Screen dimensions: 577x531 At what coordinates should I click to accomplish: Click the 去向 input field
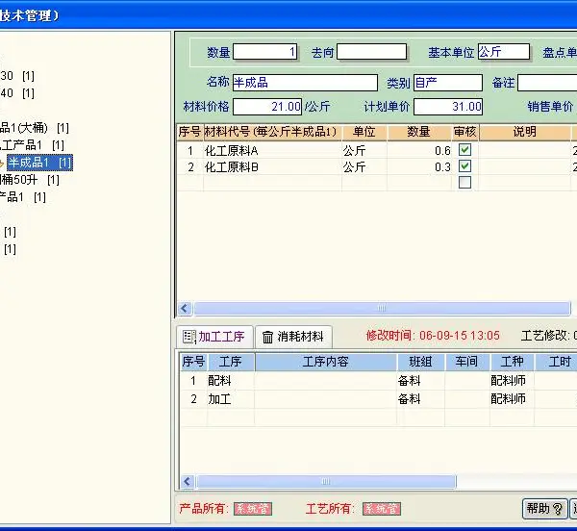[371, 52]
